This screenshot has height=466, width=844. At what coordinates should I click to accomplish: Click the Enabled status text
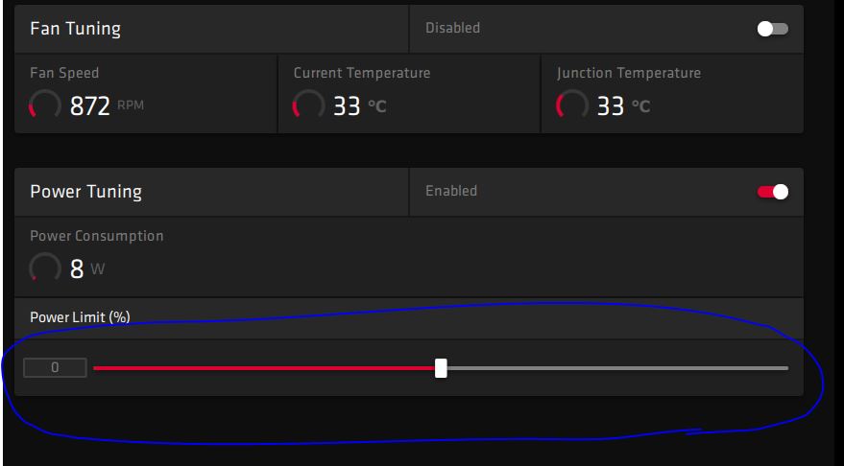pos(451,192)
